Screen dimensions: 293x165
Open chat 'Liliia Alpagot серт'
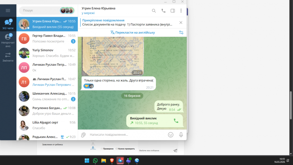coord(47,125)
